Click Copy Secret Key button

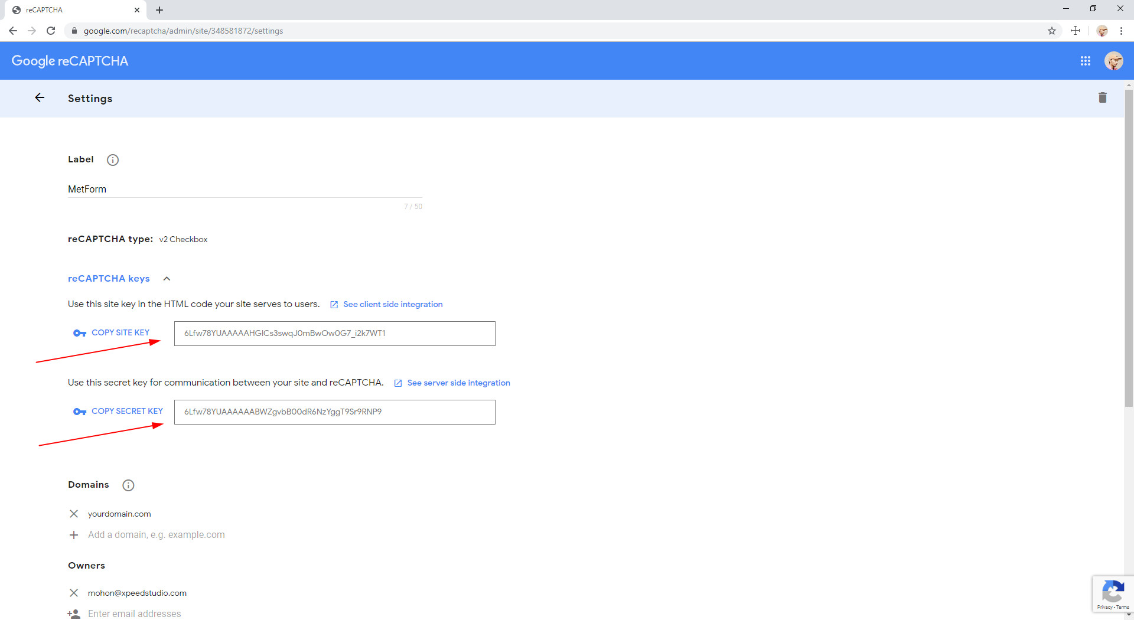[118, 412]
